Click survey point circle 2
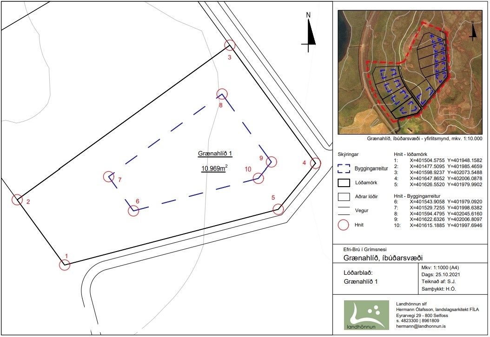The width and height of the screenshot is (490, 337). coord(17,200)
